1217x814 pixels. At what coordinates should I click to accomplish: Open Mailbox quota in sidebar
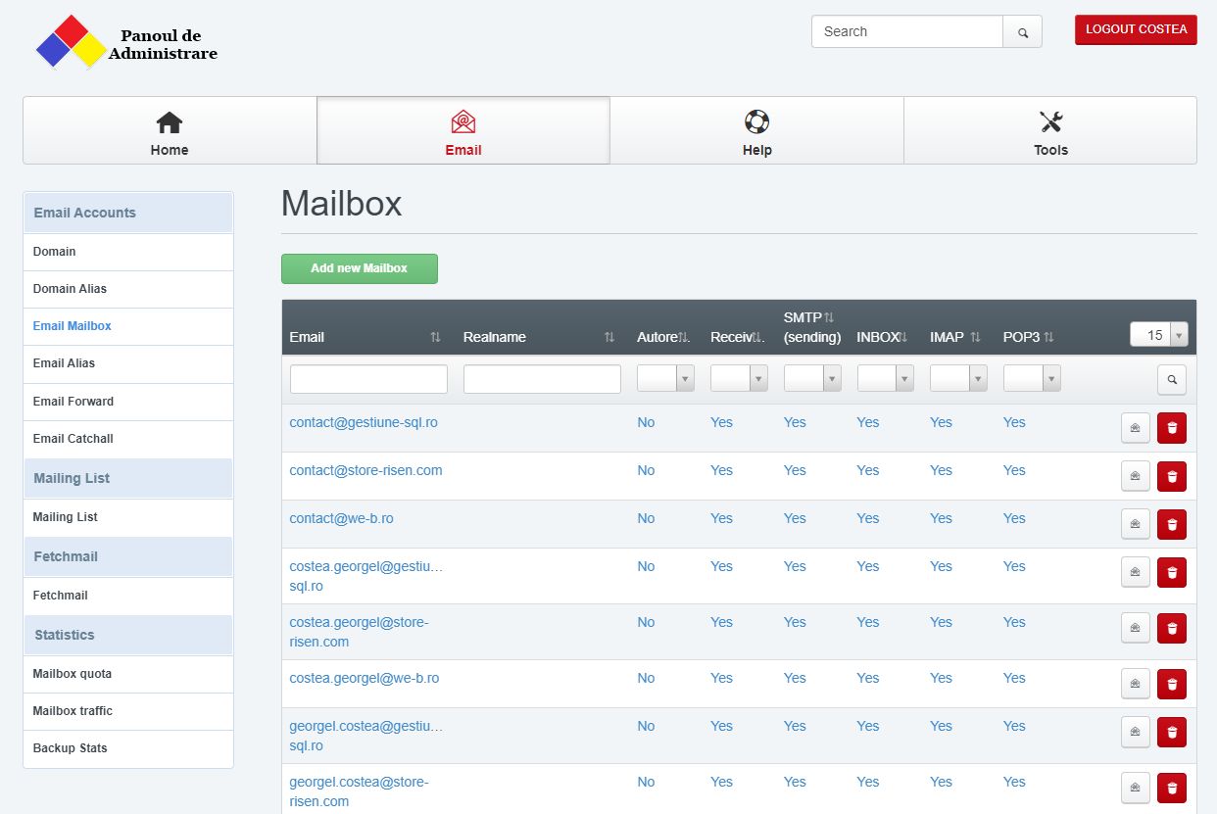73,674
